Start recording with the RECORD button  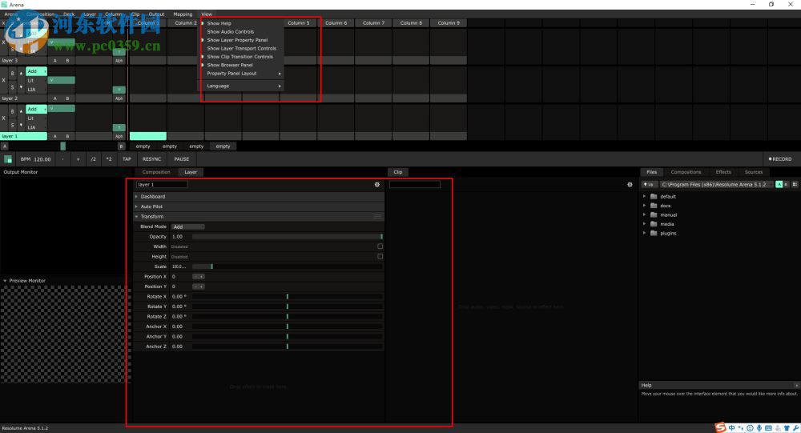point(780,159)
